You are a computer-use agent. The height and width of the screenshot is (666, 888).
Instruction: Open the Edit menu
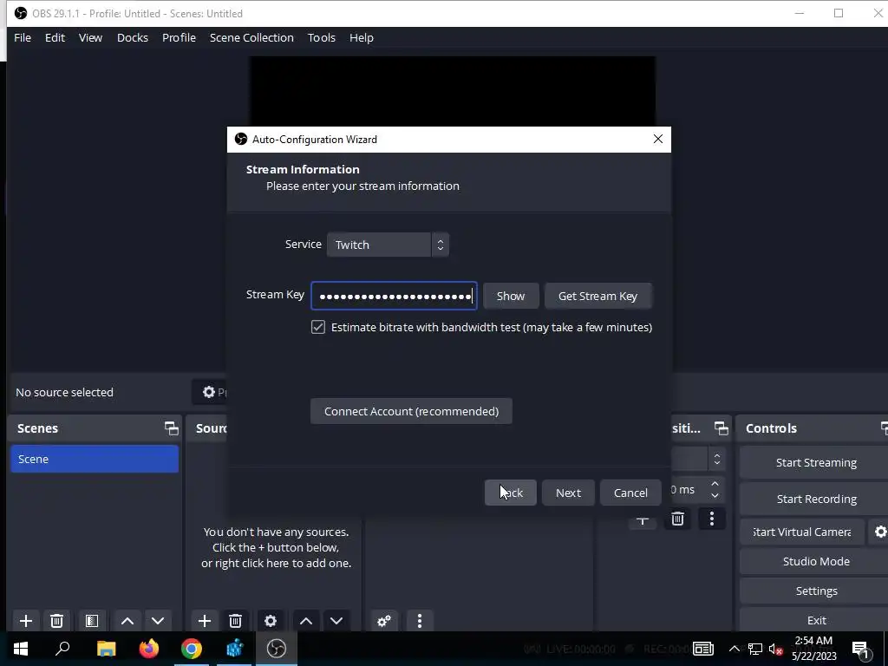pyautogui.click(x=55, y=37)
